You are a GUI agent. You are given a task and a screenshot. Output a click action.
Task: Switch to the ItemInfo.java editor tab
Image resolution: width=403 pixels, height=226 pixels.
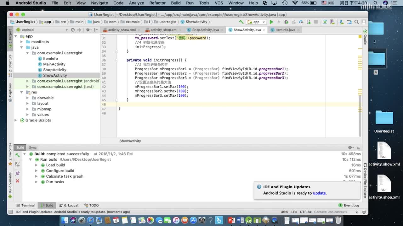(285, 30)
